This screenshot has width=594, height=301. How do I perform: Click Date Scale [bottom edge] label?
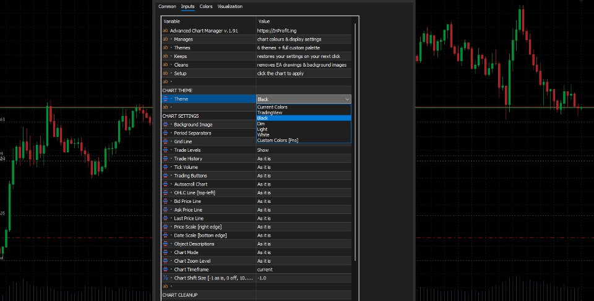(x=200, y=235)
